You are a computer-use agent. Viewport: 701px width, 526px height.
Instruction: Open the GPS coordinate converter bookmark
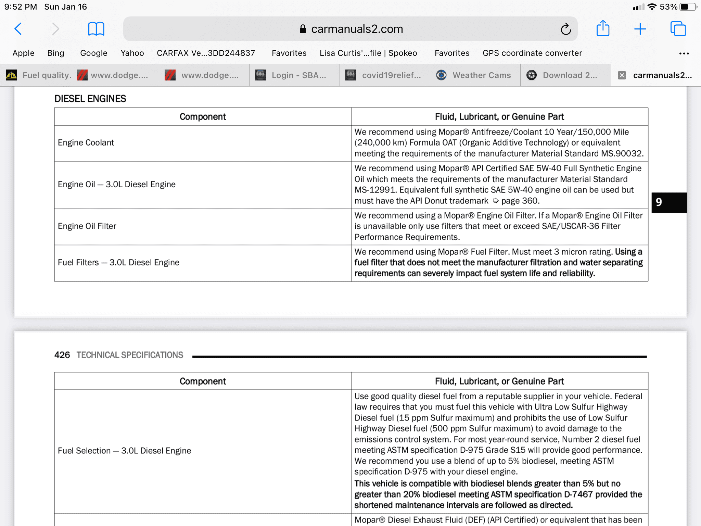point(532,53)
